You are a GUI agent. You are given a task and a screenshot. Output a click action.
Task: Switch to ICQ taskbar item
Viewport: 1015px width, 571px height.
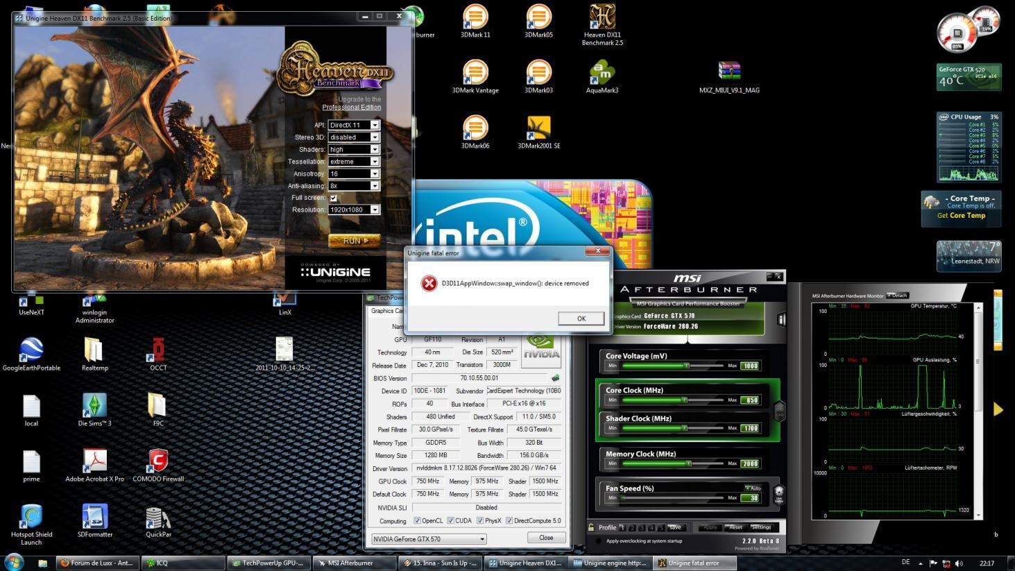[x=183, y=563]
